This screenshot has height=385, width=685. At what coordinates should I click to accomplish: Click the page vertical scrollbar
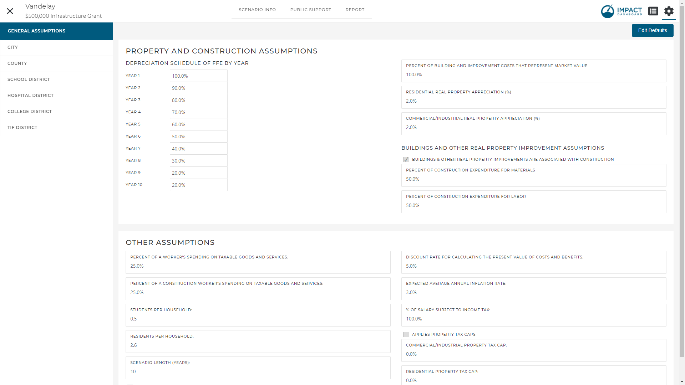682,181
